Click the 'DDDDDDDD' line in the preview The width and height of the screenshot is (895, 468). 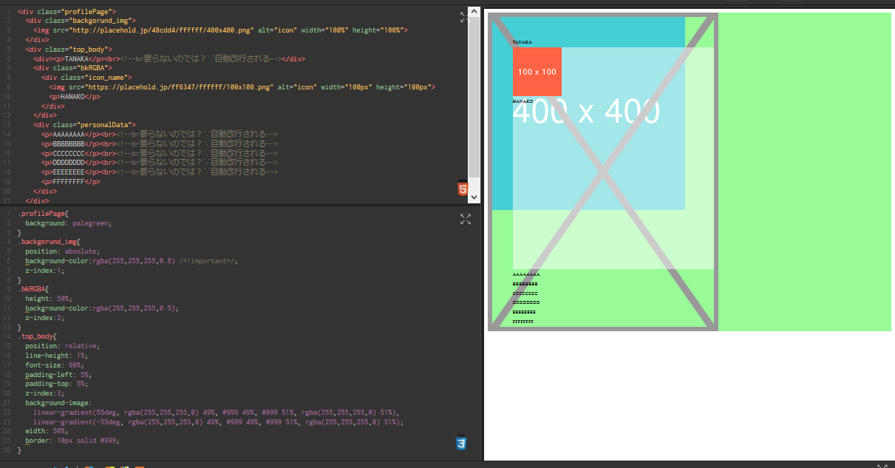pos(526,302)
